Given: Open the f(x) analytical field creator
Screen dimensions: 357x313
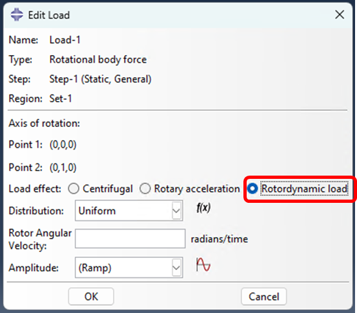Looking at the screenshot, I should point(203,207).
